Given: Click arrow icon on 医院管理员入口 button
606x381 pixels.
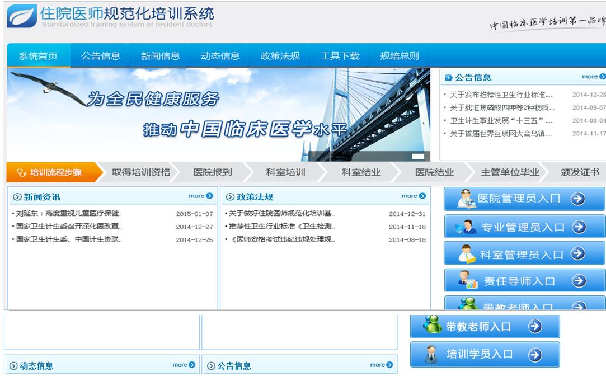Looking at the screenshot, I should point(577,199).
